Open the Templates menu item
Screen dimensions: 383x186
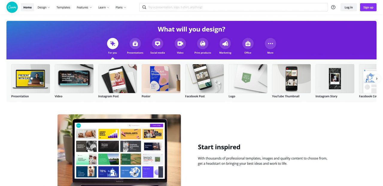(x=63, y=7)
